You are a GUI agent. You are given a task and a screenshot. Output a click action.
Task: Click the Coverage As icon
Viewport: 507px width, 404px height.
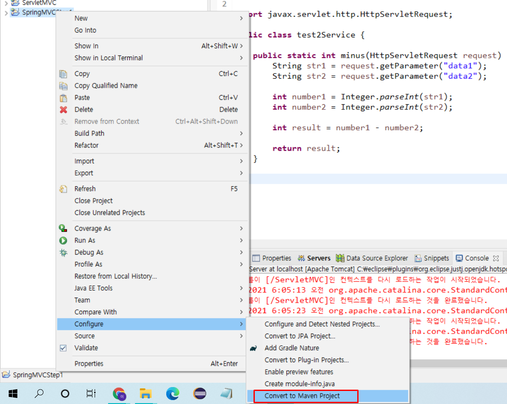click(x=63, y=228)
